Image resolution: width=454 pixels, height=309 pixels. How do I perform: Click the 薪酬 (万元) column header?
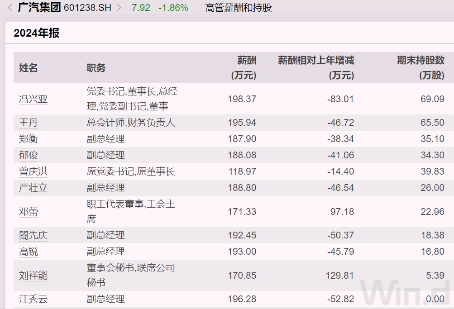[x=244, y=68]
